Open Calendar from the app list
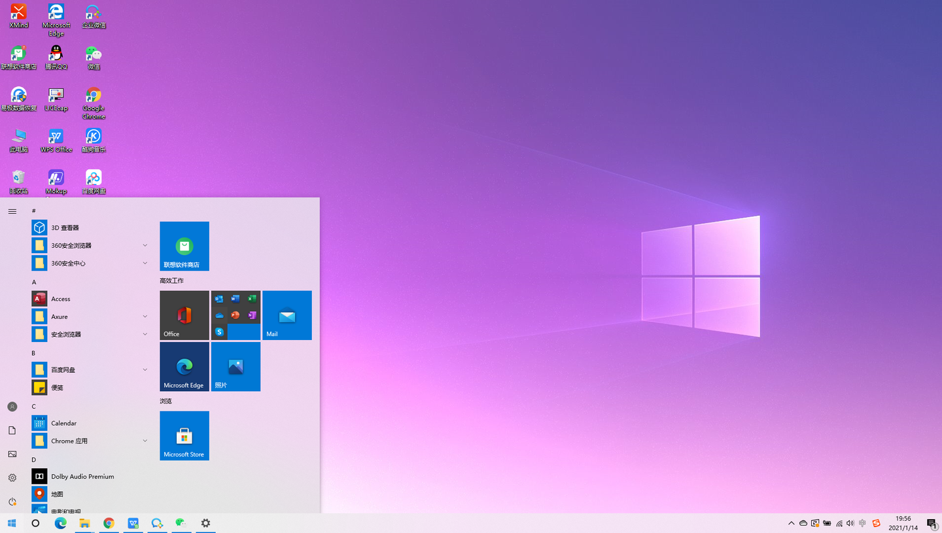Image resolution: width=942 pixels, height=533 pixels. (x=91, y=423)
